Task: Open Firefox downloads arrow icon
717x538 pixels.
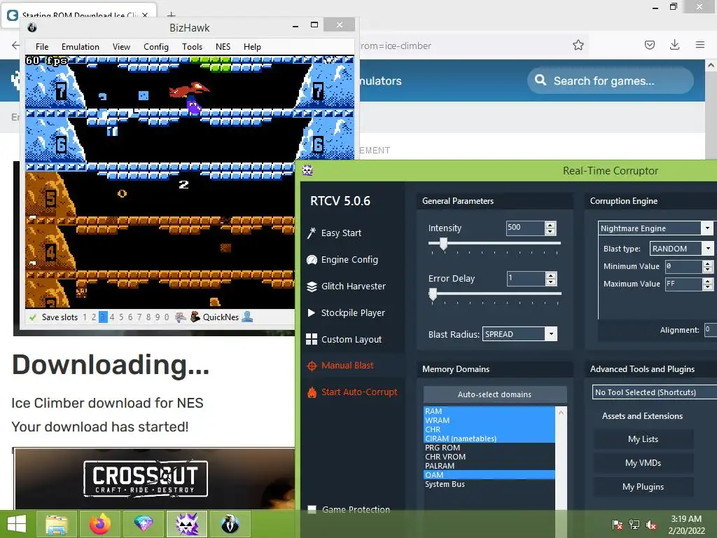Action: click(x=674, y=44)
